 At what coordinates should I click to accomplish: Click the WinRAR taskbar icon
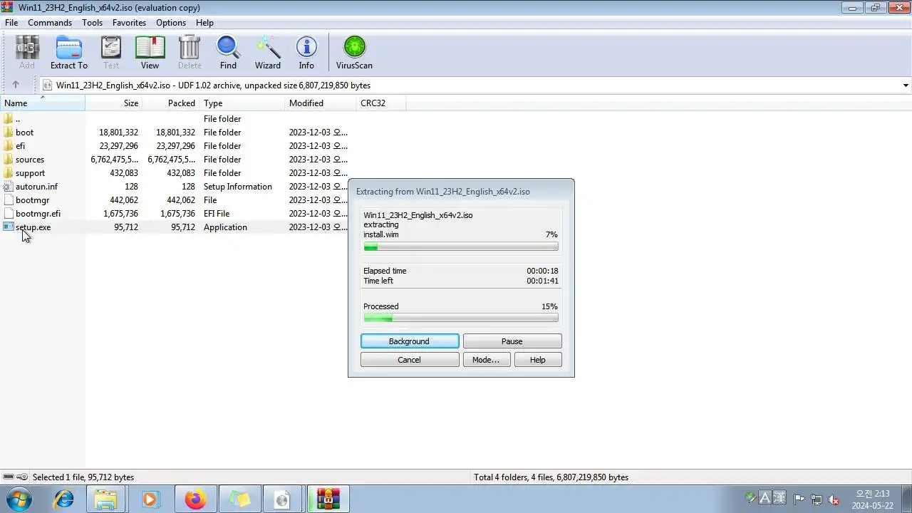coord(328,499)
